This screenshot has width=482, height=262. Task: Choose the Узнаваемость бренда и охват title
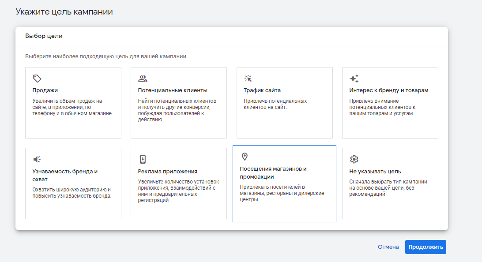pyautogui.click(x=65, y=176)
